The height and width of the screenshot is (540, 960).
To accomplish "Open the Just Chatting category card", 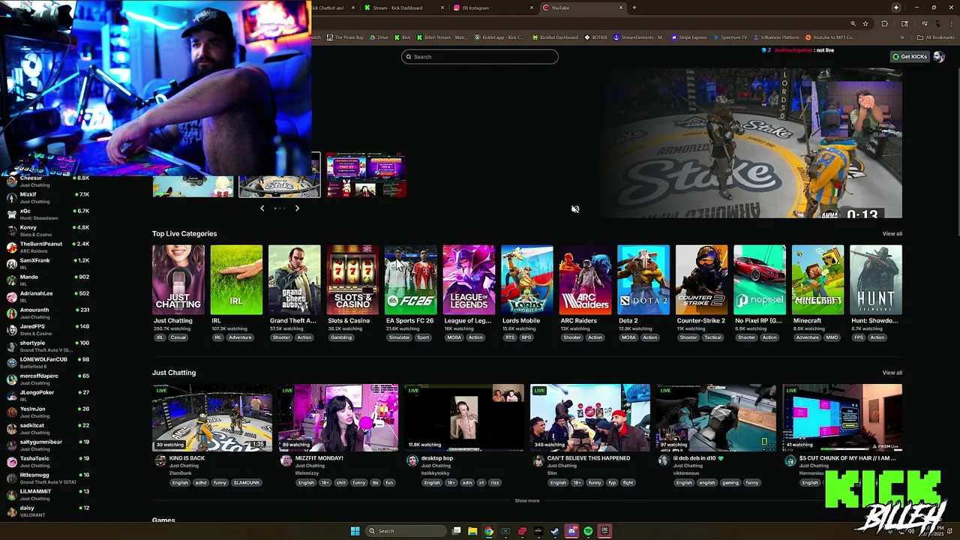I will coord(178,280).
